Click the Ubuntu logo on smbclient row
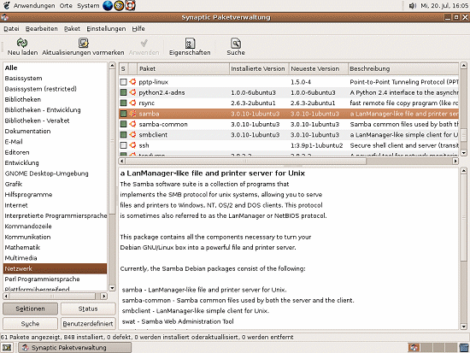Screen dimensions: 470x353 (x=132, y=135)
